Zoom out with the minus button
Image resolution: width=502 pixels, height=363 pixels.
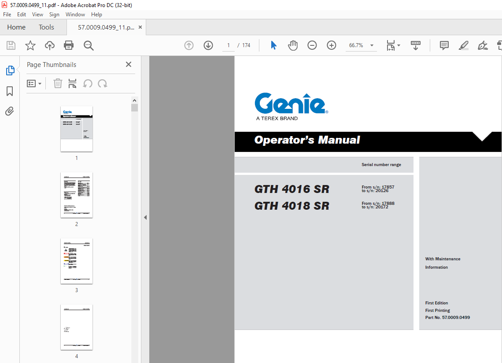click(x=312, y=45)
